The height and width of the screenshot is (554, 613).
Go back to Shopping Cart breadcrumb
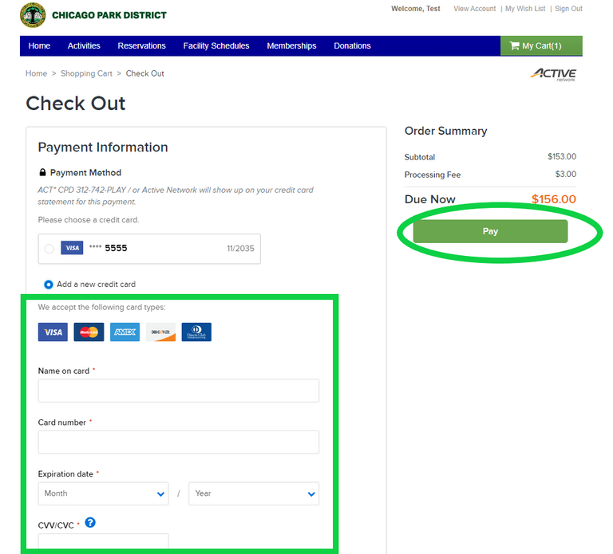(x=86, y=73)
